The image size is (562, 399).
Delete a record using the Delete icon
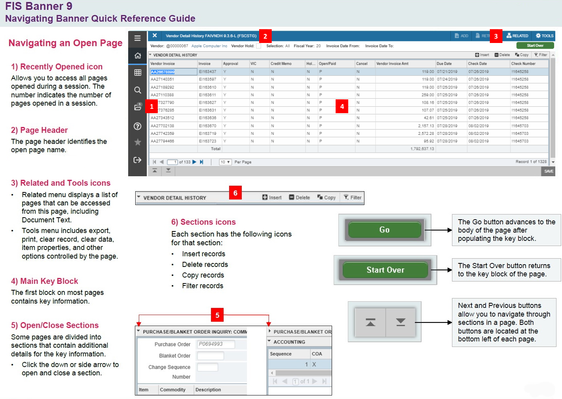click(x=502, y=54)
